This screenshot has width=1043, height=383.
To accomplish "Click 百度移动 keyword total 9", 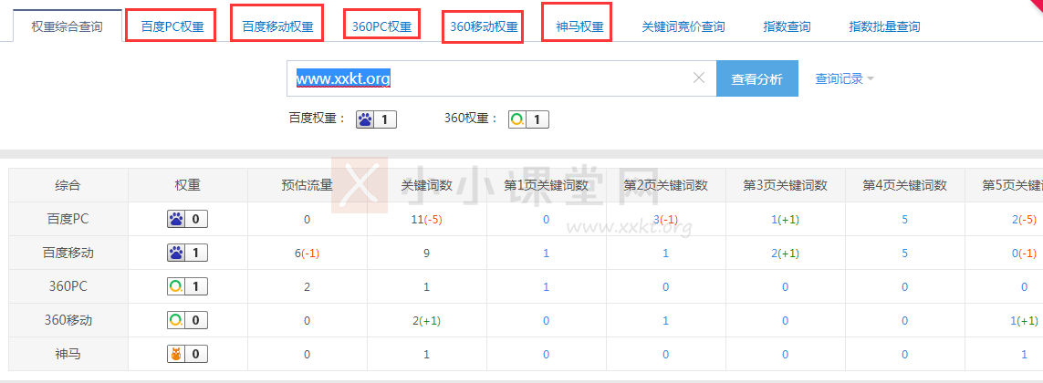I will (426, 254).
